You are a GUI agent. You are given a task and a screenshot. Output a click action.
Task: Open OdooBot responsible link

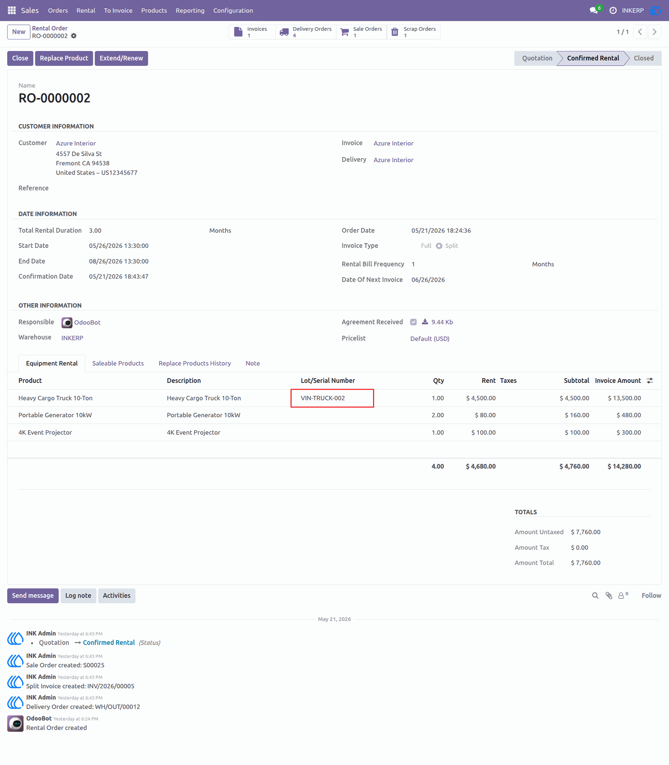pyautogui.click(x=87, y=322)
